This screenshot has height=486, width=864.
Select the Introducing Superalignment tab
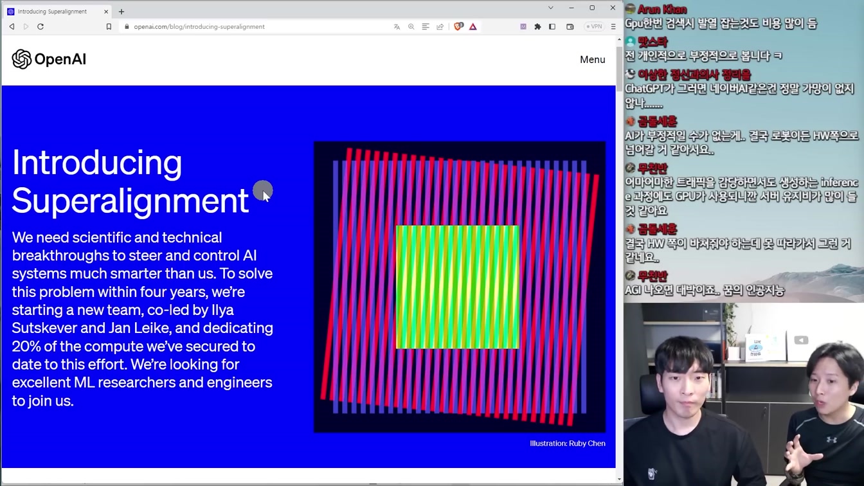57,12
